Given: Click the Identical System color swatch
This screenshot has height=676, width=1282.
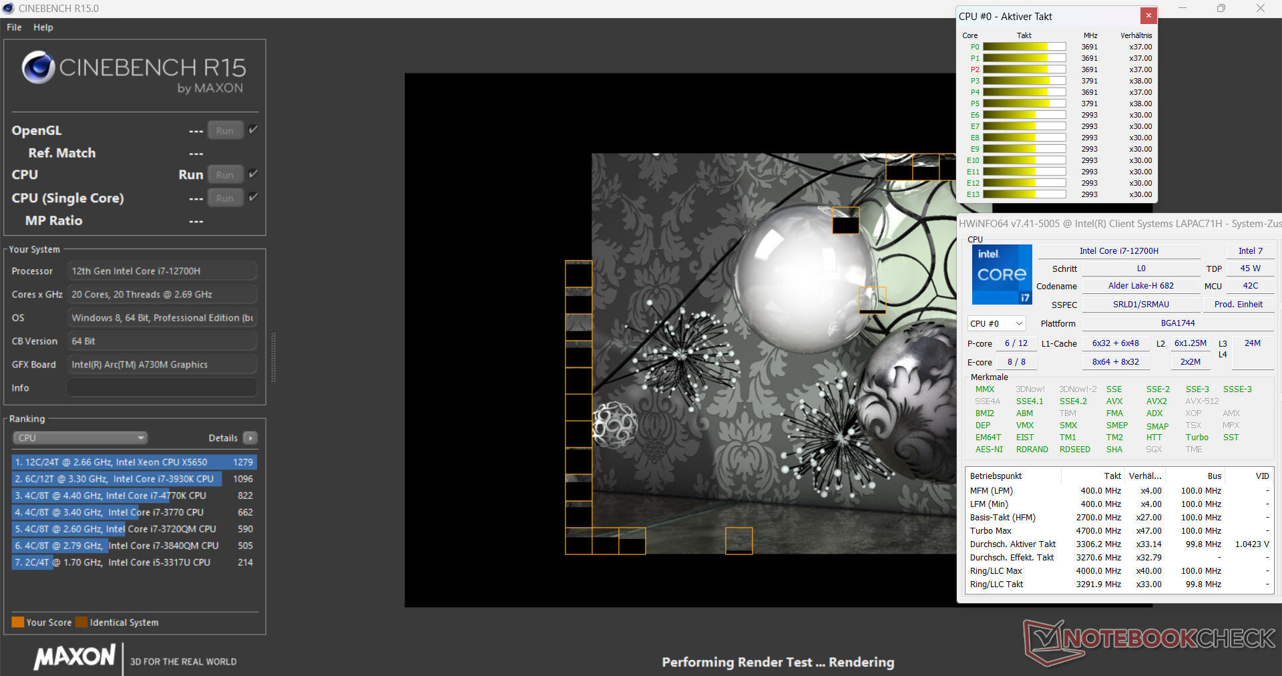Looking at the screenshot, I should [x=81, y=622].
